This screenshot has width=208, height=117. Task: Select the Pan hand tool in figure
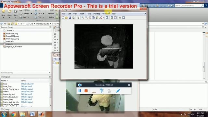(90, 18)
